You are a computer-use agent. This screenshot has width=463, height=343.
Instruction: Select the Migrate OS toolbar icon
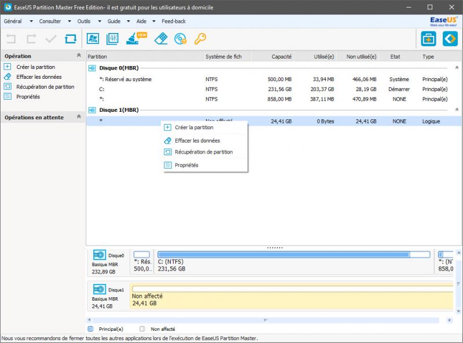click(93, 39)
